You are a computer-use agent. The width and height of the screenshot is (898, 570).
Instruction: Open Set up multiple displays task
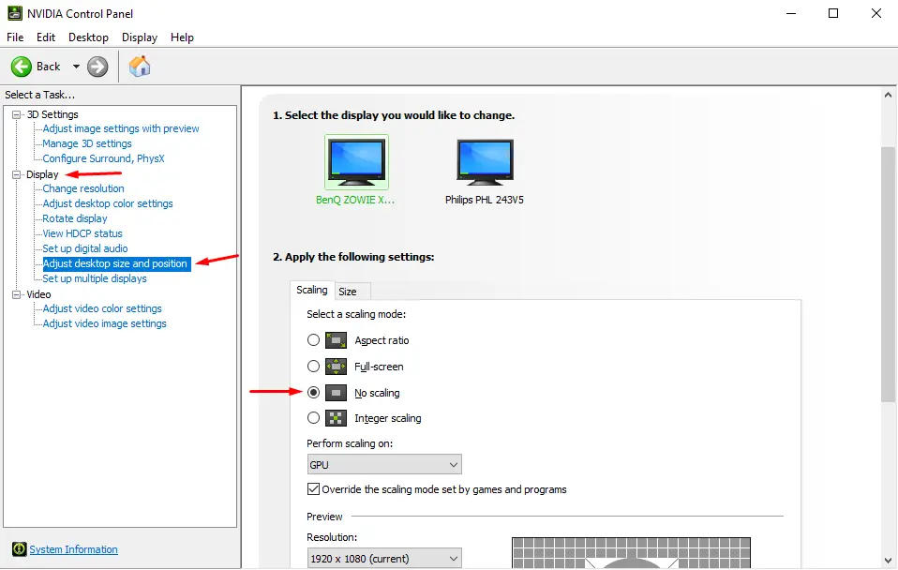95,278
